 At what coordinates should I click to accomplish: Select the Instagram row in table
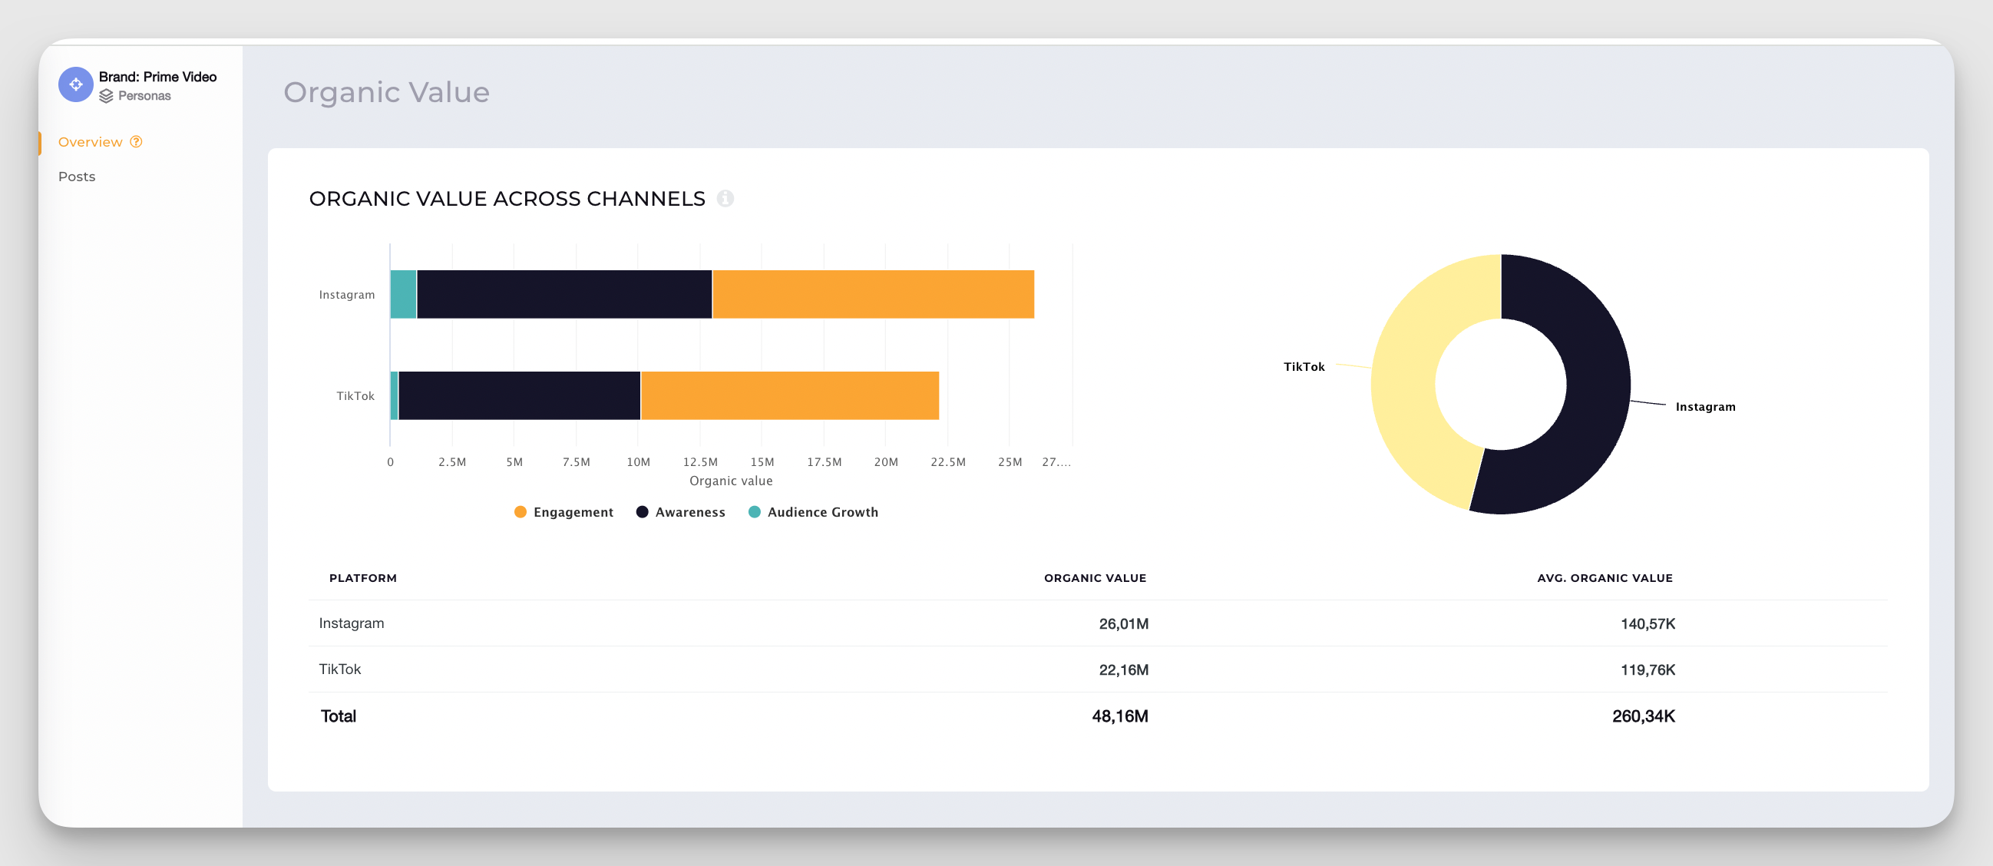[352, 623]
